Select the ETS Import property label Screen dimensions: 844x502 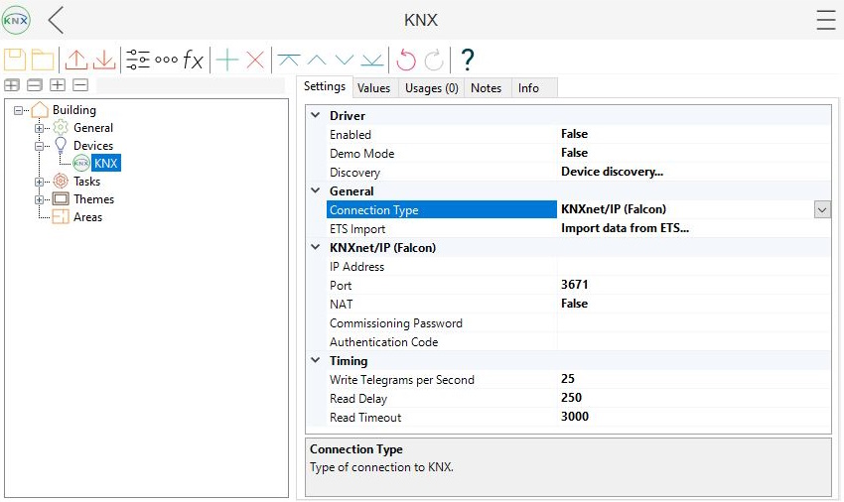coord(357,228)
